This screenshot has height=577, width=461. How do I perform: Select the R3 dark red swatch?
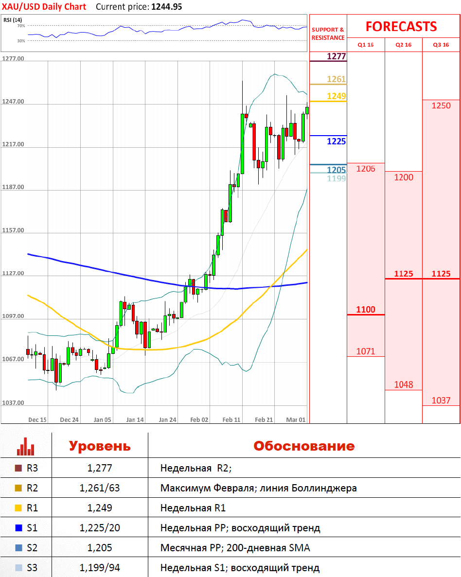coord(18,468)
